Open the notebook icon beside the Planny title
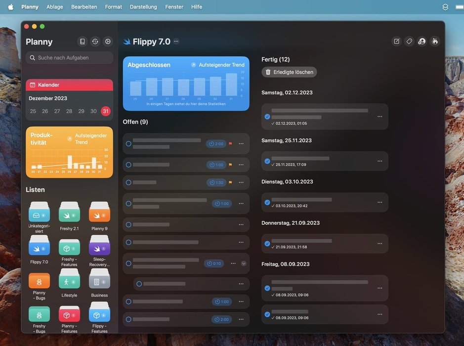This screenshot has width=464, height=346. tap(82, 42)
